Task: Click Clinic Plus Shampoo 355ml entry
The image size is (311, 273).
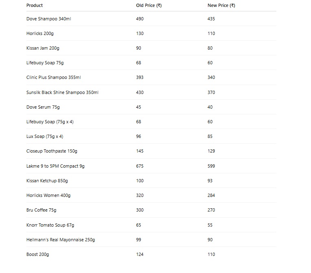Action: 53,77
